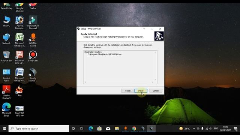Minimize the Setup - MFS100Driver window
This screenshot has height=135, width=240.
[144, 28]
